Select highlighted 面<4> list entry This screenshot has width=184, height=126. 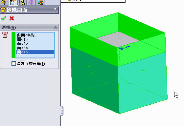click(x=35, y=52)
